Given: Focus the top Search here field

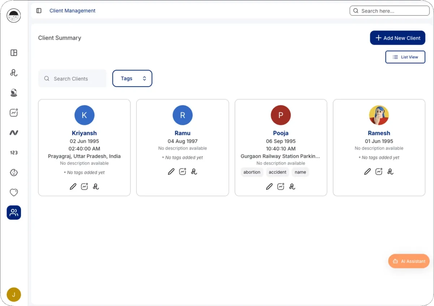Looking at the screenshot, I should click(x=390, y=11).
